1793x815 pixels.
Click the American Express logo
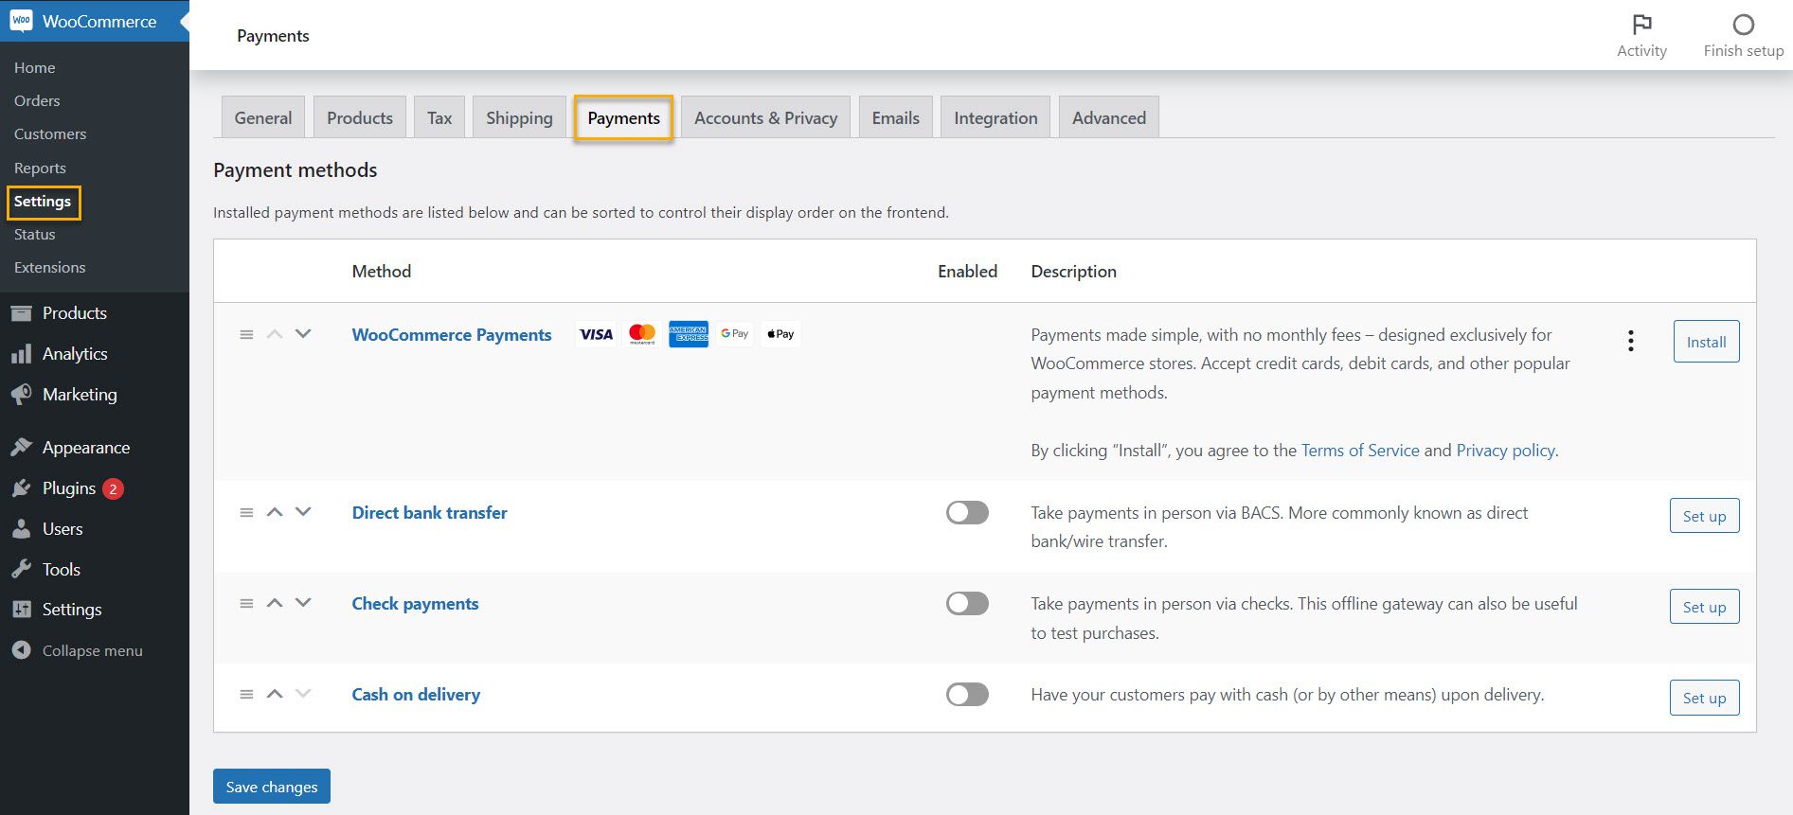point(689,334)
